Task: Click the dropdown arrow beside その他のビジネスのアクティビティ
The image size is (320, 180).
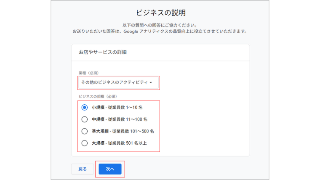Action: [151, 82]
